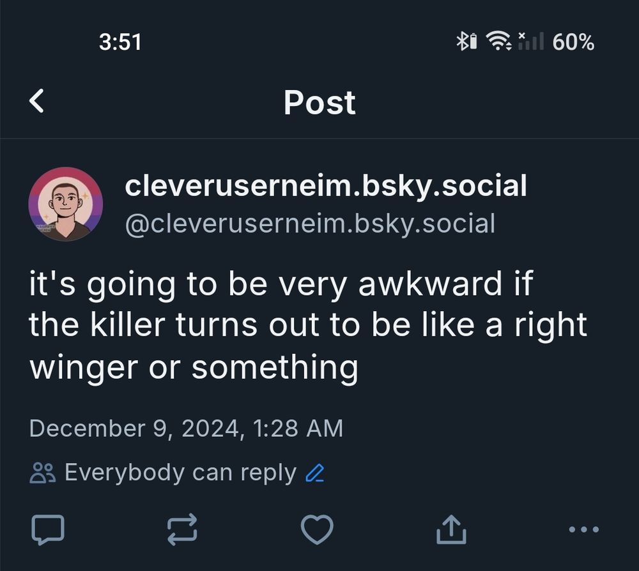Open the reply speech bubble icon

point(48,529)
